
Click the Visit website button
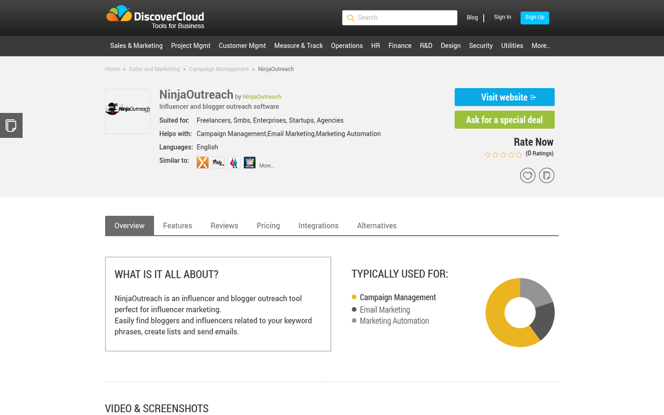(x=504, y=97)
